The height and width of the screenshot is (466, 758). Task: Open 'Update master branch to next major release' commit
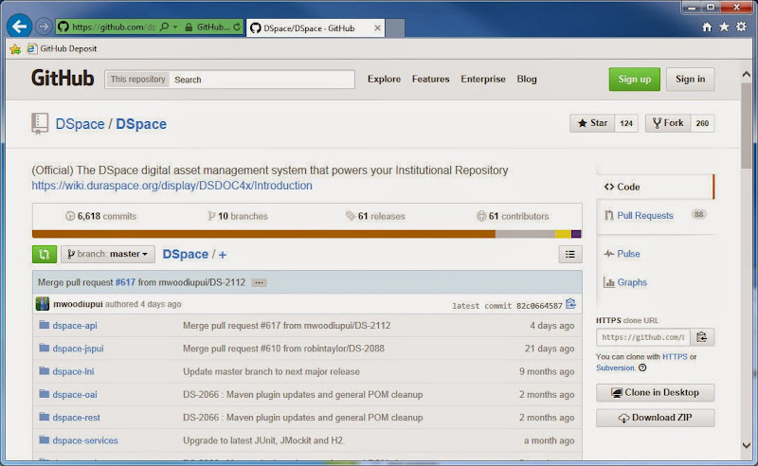271,371
